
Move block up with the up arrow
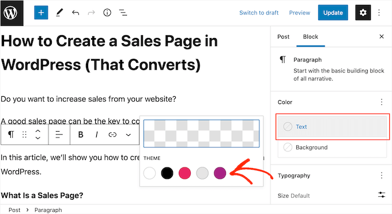coord(37,131)
